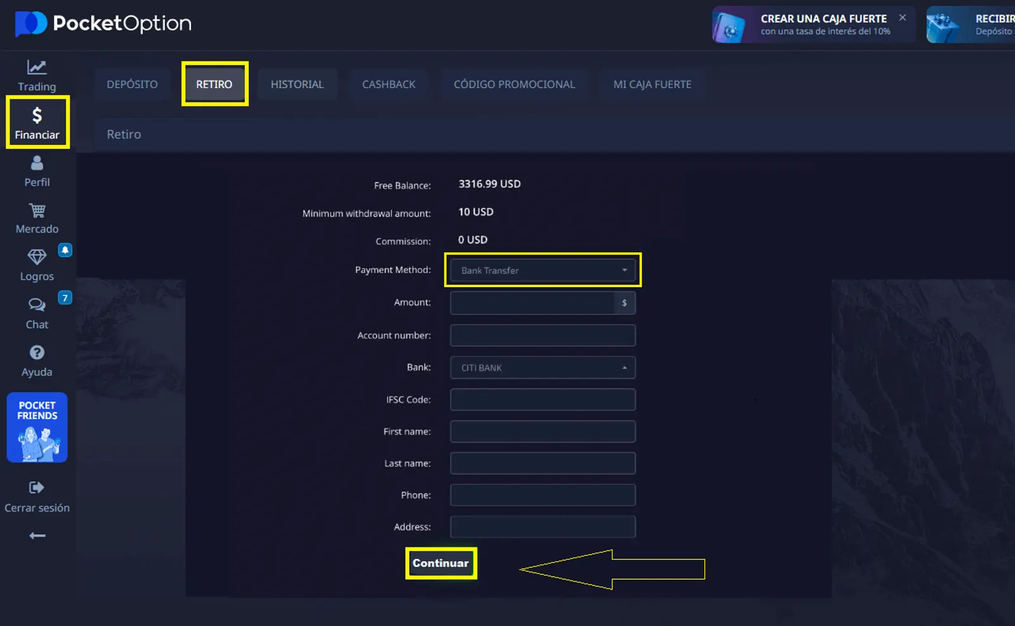Switch to the Historial tab
This screenshot has width=1015, height=626.
click(x=297, y=84)
